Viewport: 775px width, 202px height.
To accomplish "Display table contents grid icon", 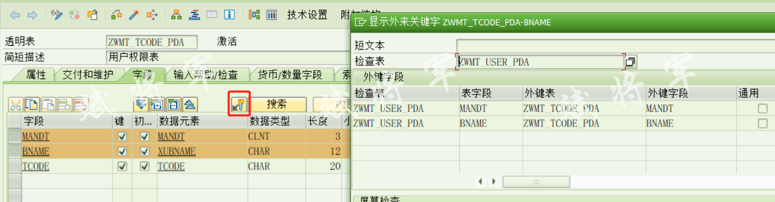I will tap(271, 15).
